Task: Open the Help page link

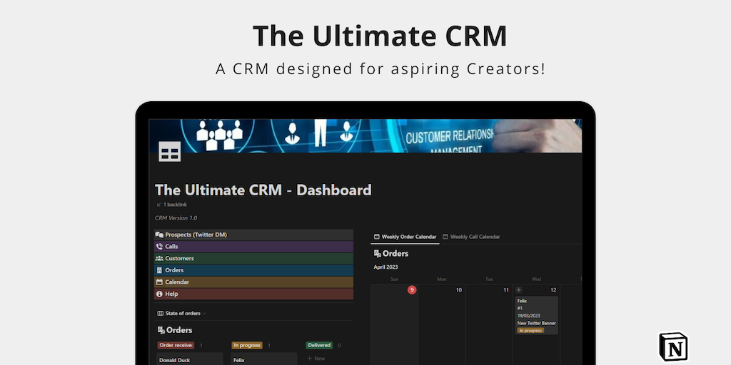Action: pos(253,294)
